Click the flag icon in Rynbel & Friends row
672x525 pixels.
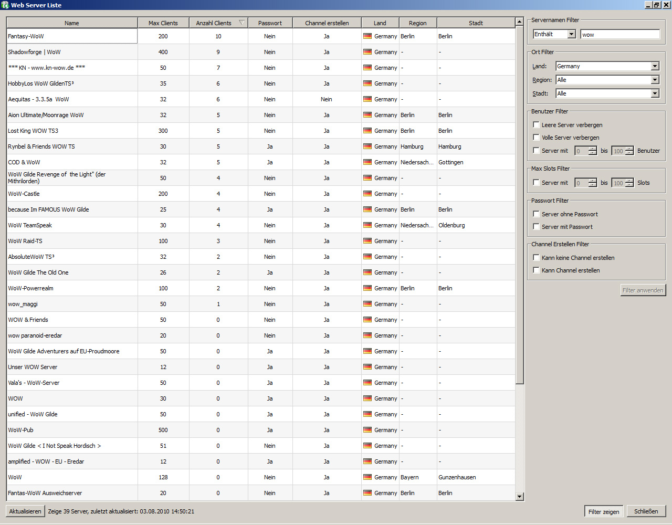(367, 146)
